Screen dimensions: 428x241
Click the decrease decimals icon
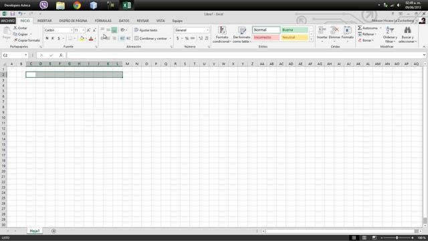tap(207, 39)
